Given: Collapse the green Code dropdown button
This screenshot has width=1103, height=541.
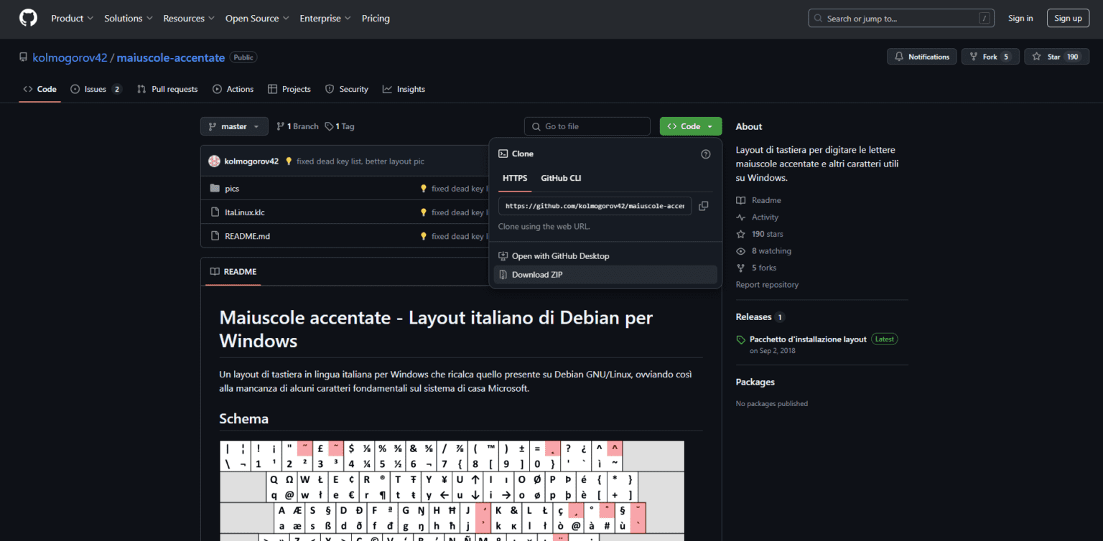Looking at the screenshot, I should click(x=690, y=126).
